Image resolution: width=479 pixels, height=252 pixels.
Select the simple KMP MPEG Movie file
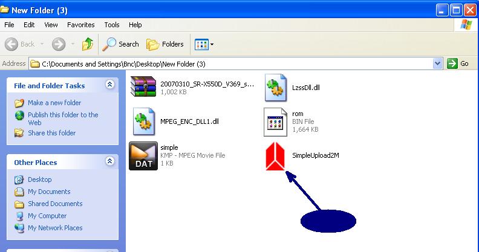pyautogui.click(x=143, y=156)
